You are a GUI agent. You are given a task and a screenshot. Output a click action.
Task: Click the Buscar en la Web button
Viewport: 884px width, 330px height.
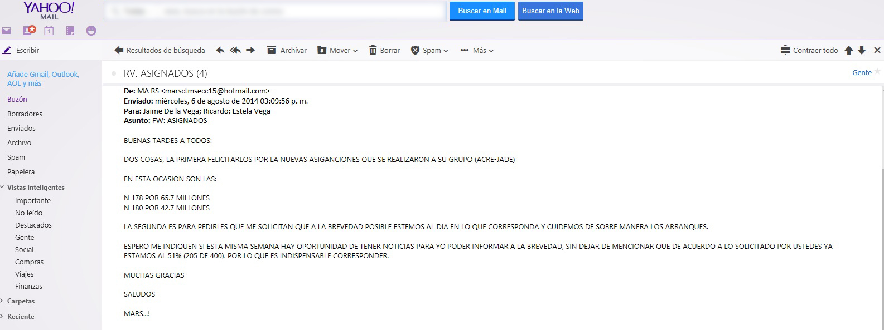click(550, 11)
